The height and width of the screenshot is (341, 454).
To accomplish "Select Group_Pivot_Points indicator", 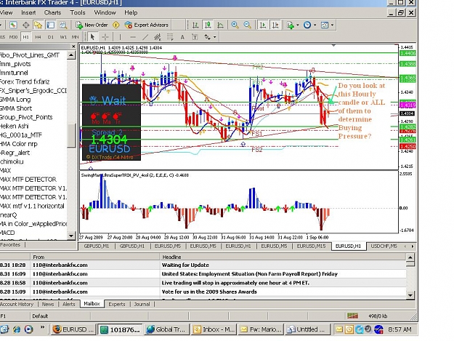I will [26, 117].
